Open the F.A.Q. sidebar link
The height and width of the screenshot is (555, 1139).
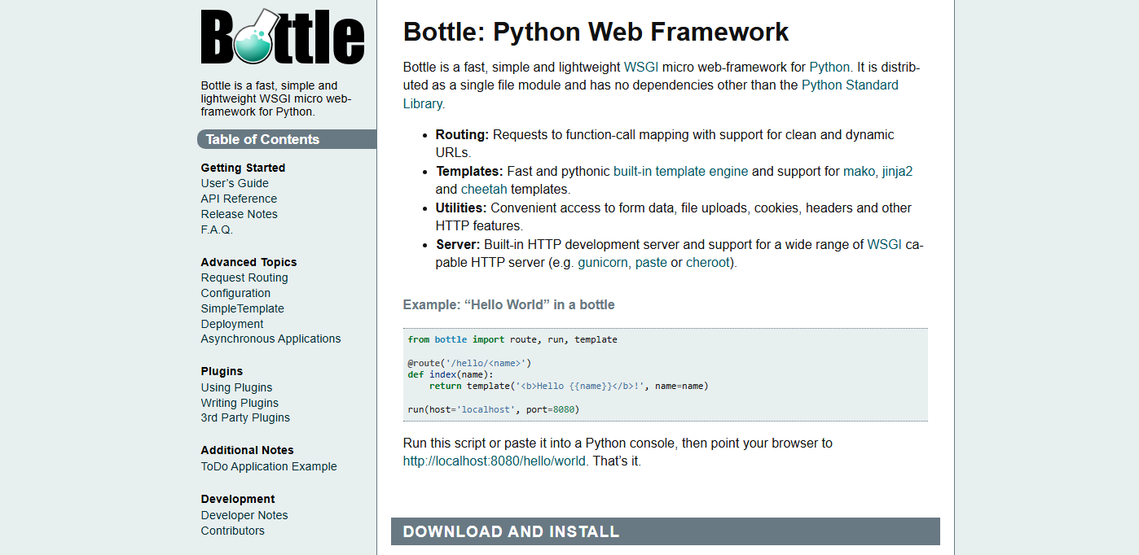(x=217, y=229)
